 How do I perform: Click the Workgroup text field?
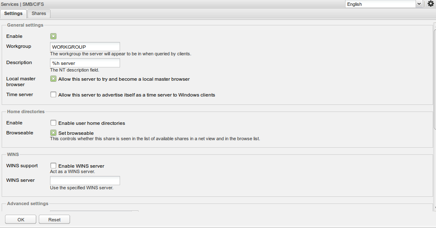85,47
